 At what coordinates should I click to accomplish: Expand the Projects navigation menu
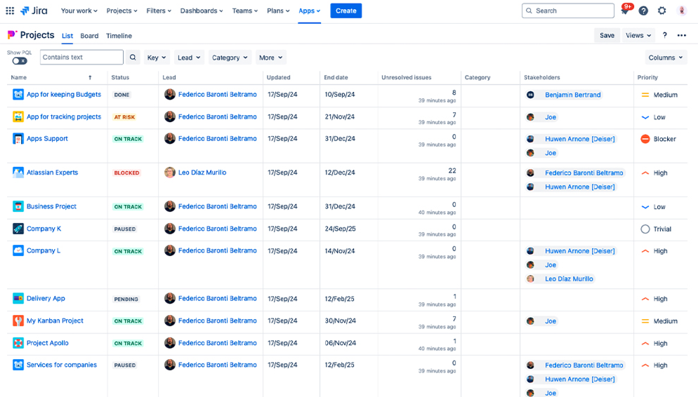coord(121,11)
